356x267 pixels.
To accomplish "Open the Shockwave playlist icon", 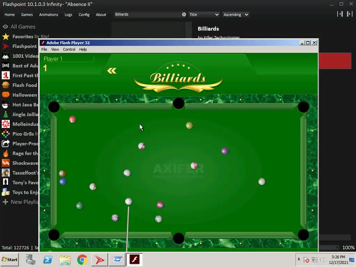I will click(x=6, y=163).
